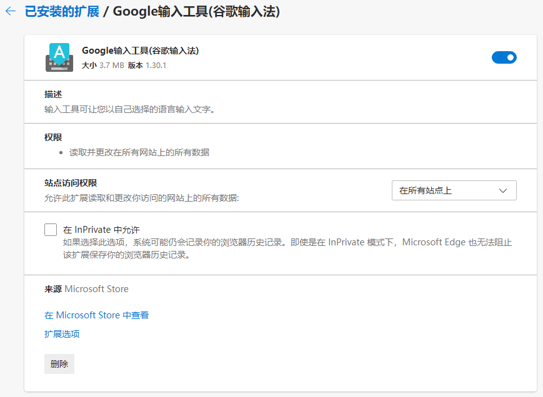Click the 权限 heading
The height and width of the screenshot is (397, 543).
coord(53,137)
